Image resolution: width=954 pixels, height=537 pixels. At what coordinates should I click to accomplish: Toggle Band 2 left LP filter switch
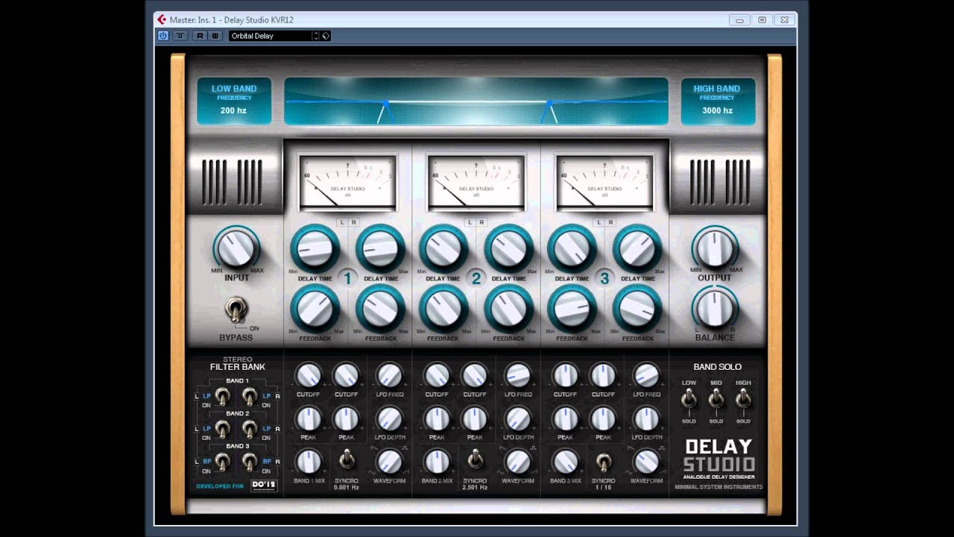[221, 429]
